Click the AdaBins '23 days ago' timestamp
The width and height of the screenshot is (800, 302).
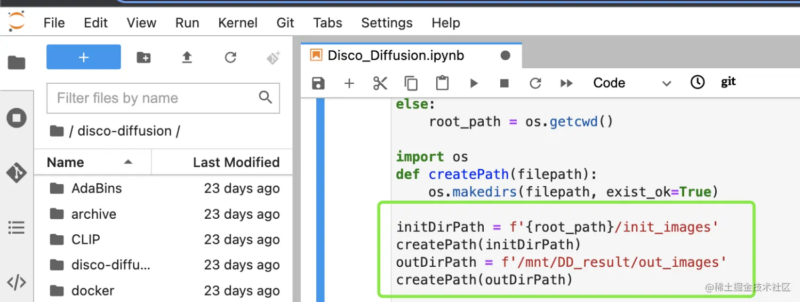[x=242, y=188]
